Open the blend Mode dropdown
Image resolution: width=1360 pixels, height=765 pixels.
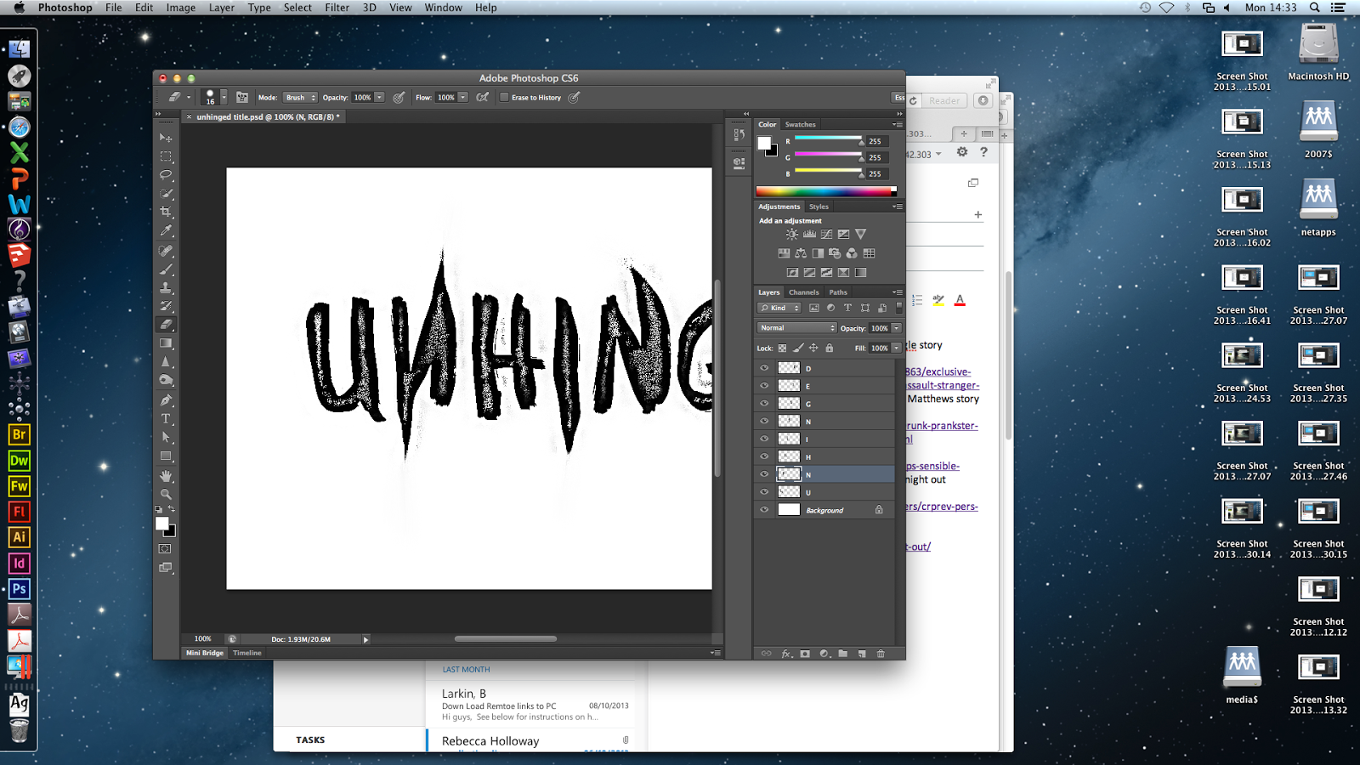point(299,97)
